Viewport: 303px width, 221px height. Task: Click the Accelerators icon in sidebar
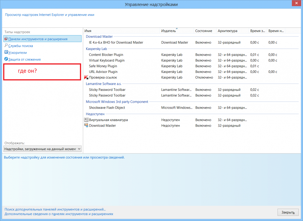[6, 52]
